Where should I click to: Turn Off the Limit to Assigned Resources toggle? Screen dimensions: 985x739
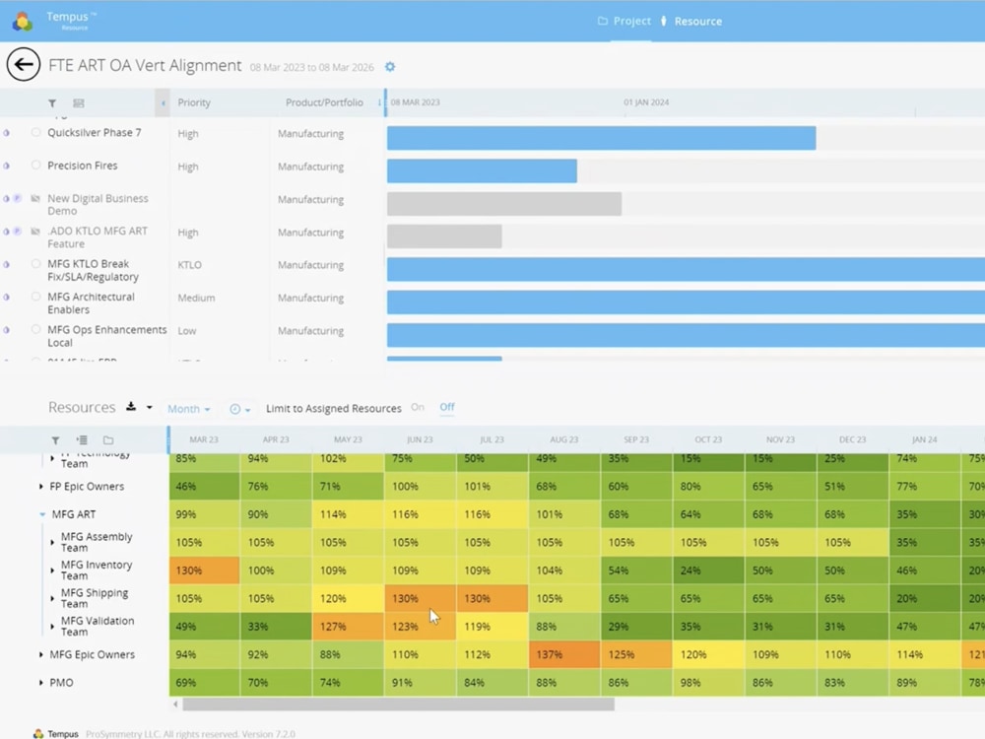446,407
